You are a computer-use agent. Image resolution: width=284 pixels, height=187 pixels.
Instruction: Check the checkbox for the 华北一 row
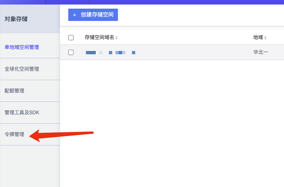[x=71, y=52]
